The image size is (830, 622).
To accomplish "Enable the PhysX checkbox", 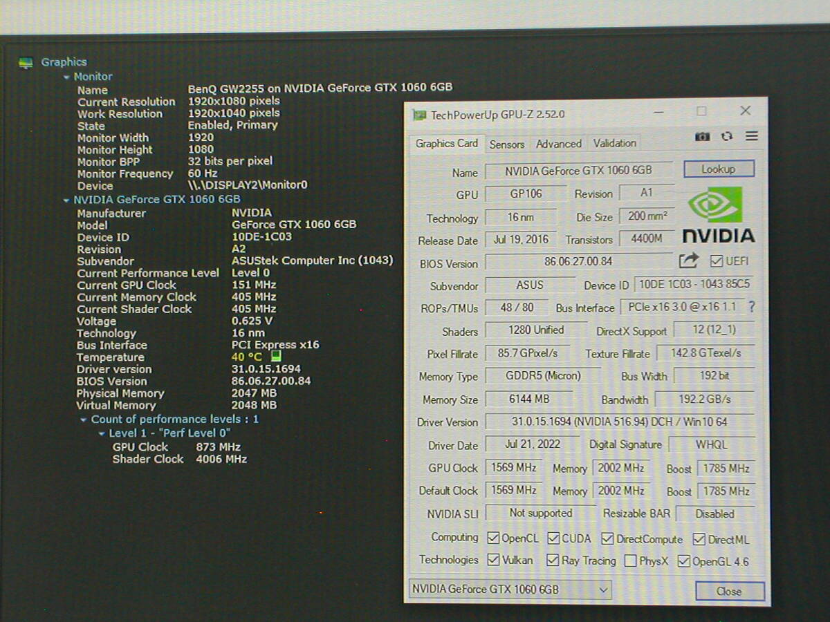I will [630, 561].
